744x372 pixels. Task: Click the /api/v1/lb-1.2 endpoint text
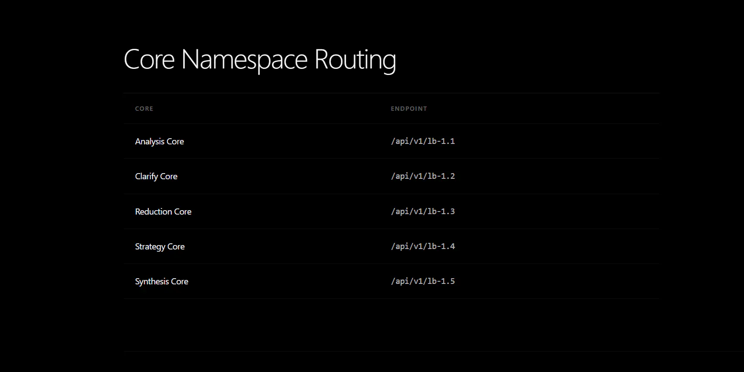(423, 176)
